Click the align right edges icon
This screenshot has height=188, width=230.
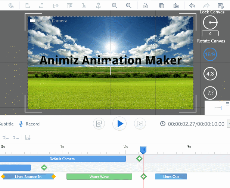pyautogui.click(x=41, y=6)
